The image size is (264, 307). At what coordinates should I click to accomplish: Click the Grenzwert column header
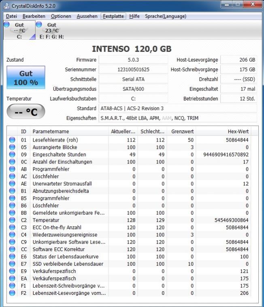coord(181,131)
